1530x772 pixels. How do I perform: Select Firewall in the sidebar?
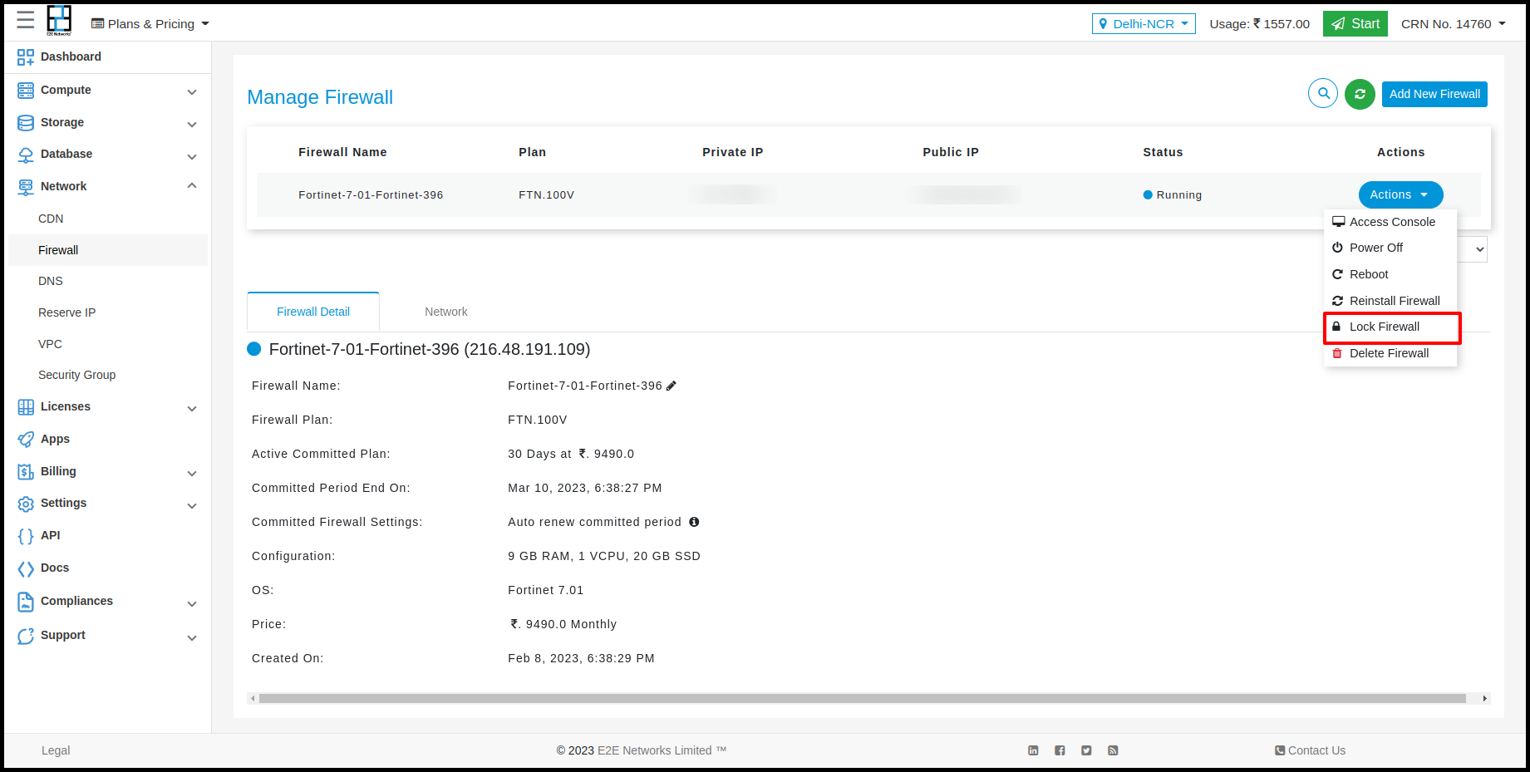click(108, 250)
